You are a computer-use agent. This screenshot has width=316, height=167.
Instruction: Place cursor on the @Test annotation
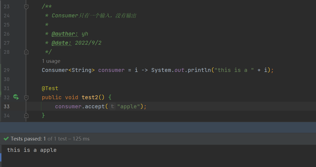[x=50, y=88]
